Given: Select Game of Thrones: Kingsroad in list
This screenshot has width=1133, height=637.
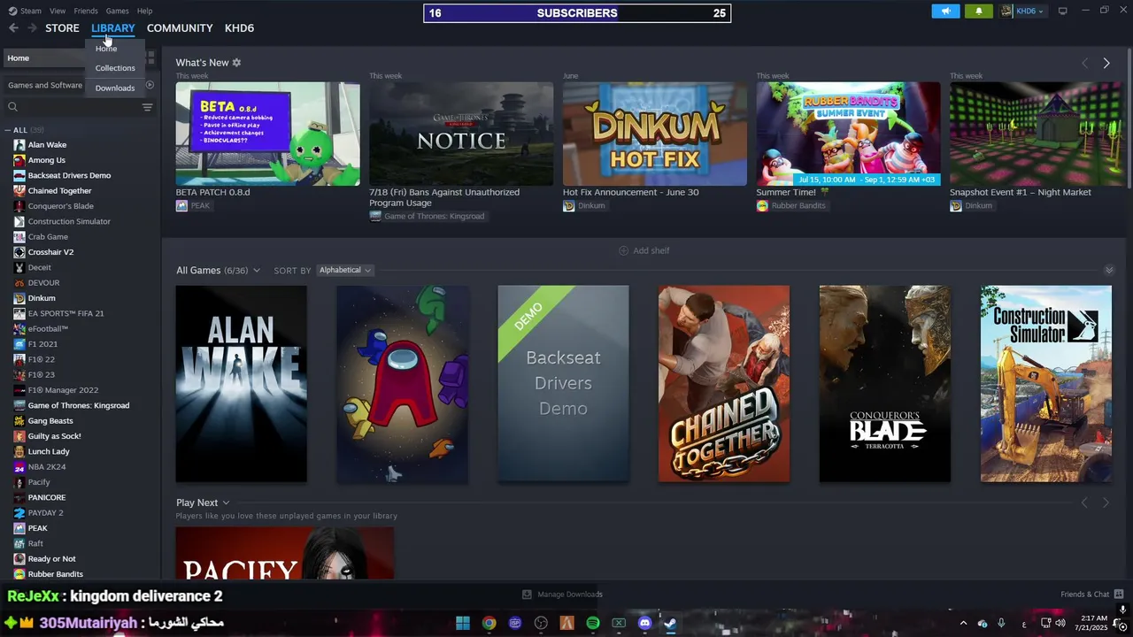Looking at the screenshot, I should click(78, 405).
